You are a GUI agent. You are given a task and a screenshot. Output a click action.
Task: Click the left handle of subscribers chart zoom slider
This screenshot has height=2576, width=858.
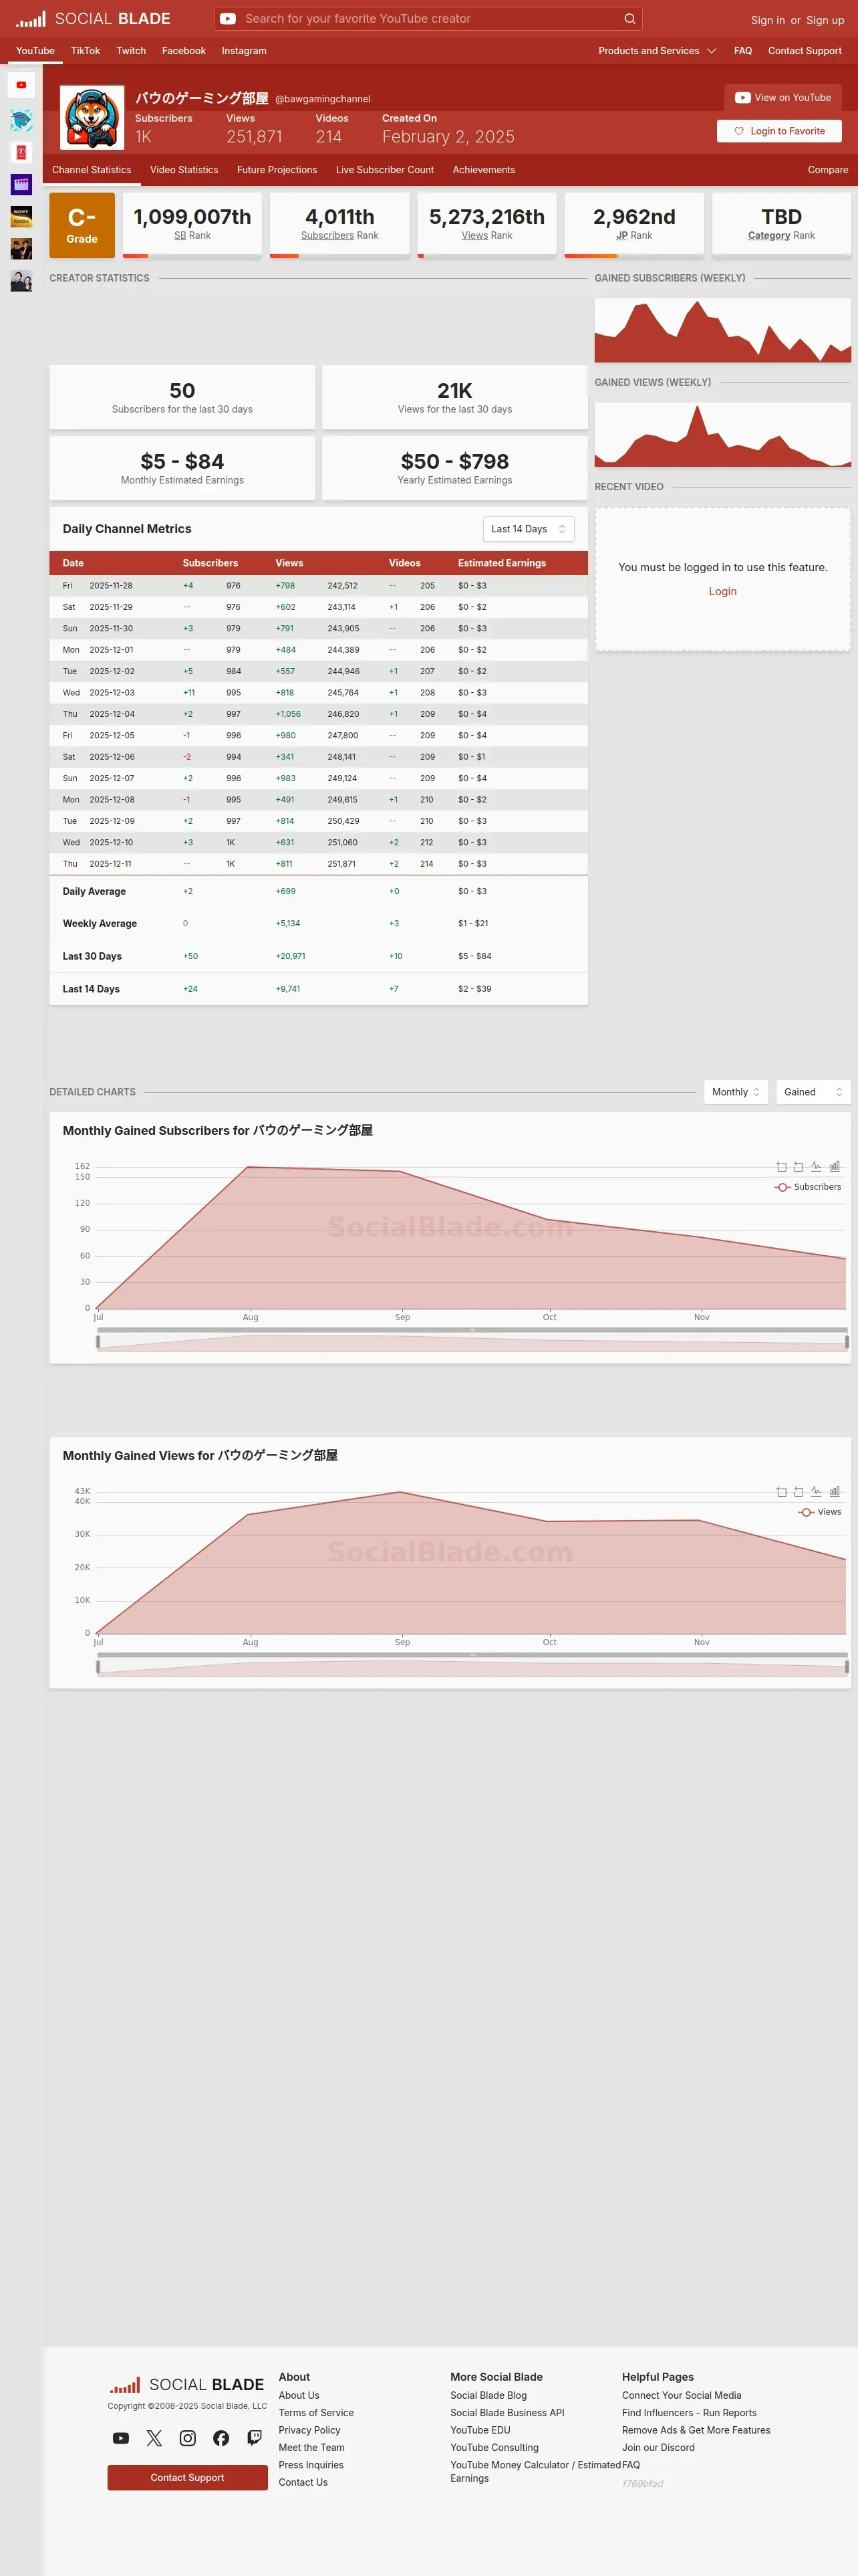pos(98,1342)
